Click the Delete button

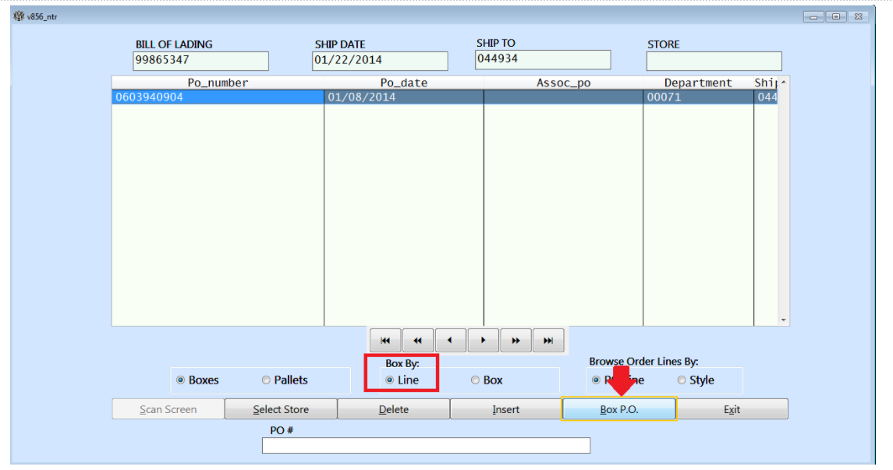pos(393,408)
